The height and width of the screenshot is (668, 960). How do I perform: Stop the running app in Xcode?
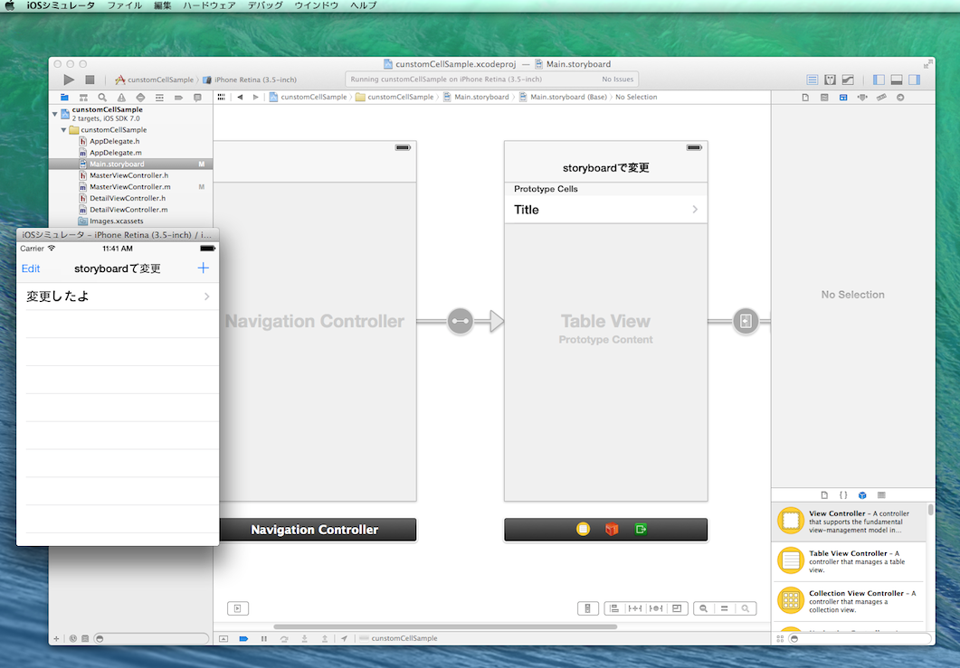(x=90, y=80)
